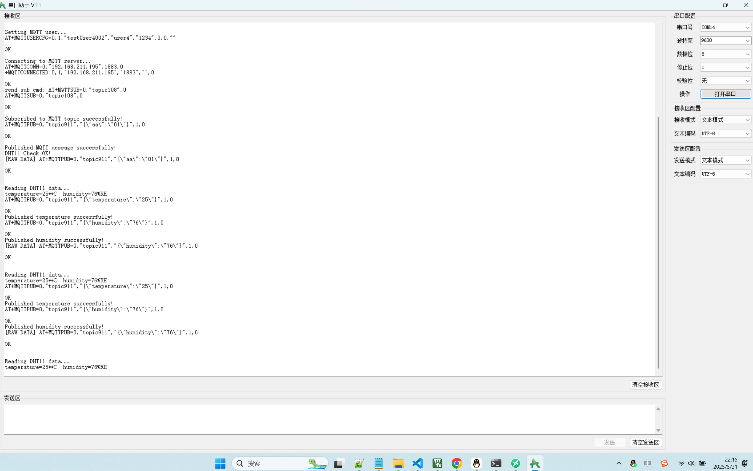This screenshot has height=471, width=753.
Task: Click the 清空发送区 button
Action: click(645, 442)
